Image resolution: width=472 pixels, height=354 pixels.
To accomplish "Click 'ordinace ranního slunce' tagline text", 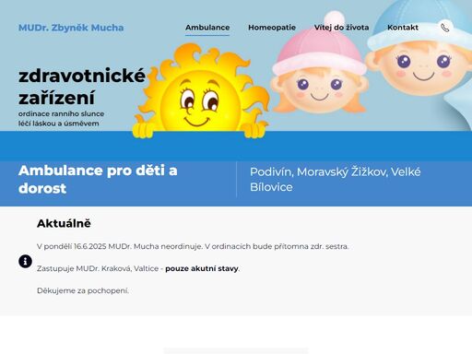I will 61,113.
